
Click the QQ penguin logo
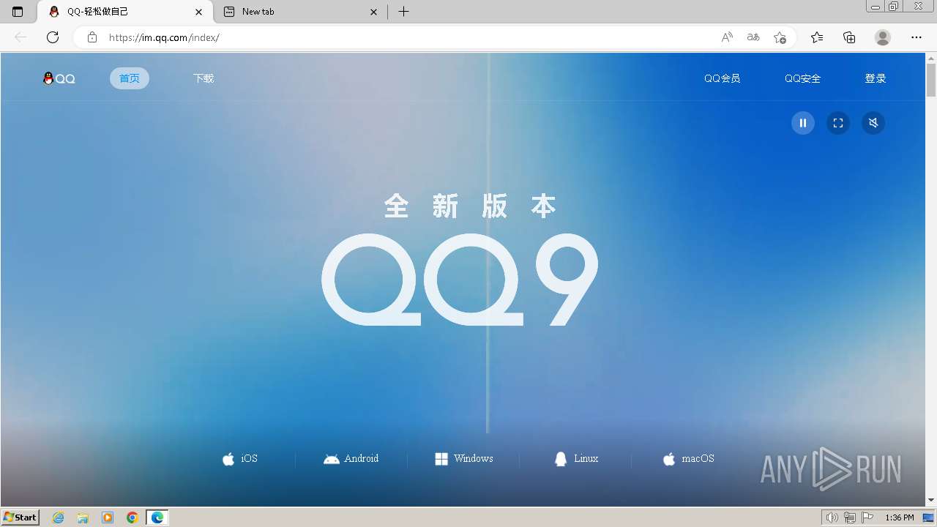[x=59, y=78]
